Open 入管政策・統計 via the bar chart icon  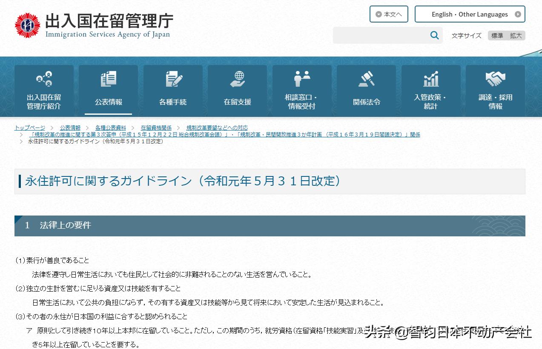click(x=431, y=79)
